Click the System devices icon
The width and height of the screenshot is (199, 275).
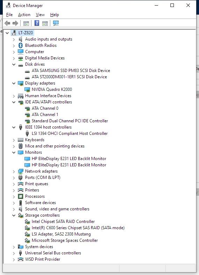[21, 247]
